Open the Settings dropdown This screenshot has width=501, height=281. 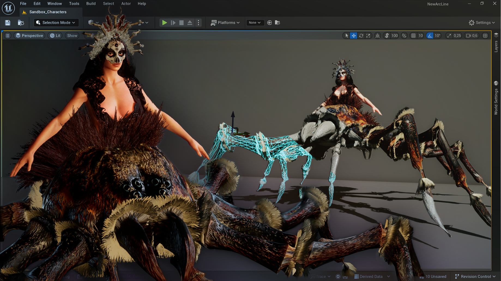point(482,23)
